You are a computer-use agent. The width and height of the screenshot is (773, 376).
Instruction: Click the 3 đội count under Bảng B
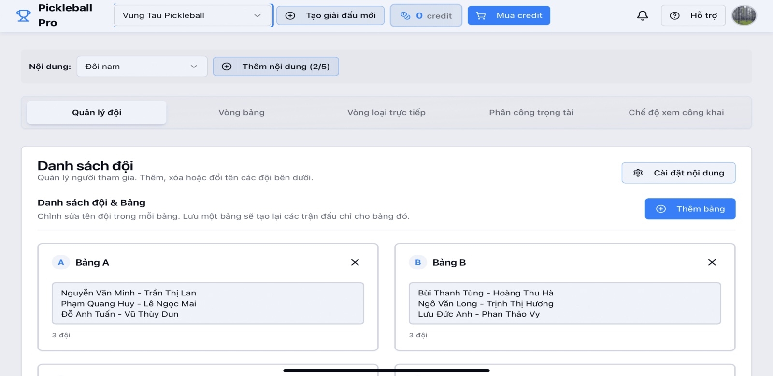(418, 335)
